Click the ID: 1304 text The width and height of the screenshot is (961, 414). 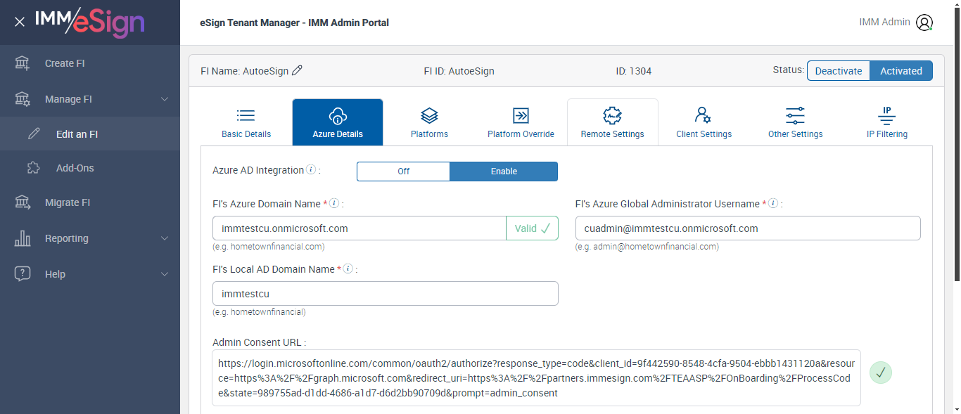pos(633,71)
